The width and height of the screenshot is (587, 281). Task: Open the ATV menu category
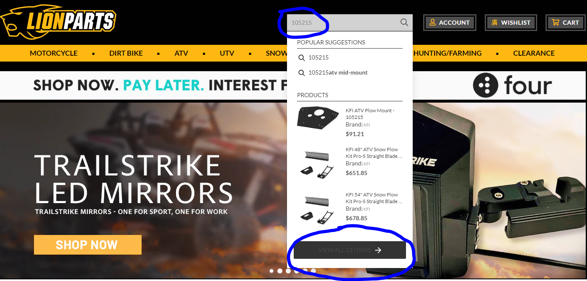tap(181, 53)
